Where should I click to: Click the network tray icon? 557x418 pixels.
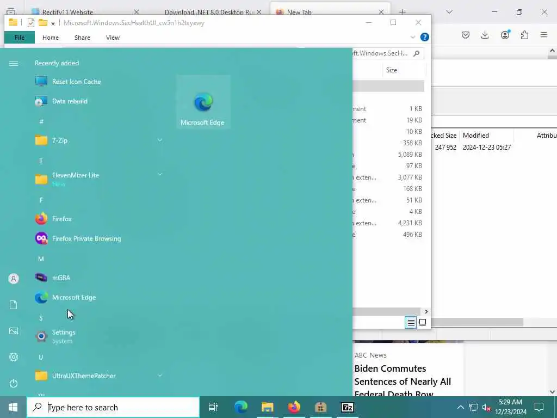coord(474,407)
